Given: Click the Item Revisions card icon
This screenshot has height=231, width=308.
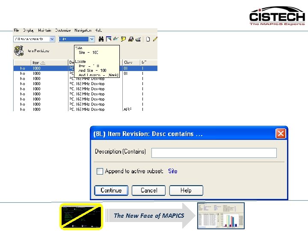Looking at the screenshot, I should click(19, 51).
